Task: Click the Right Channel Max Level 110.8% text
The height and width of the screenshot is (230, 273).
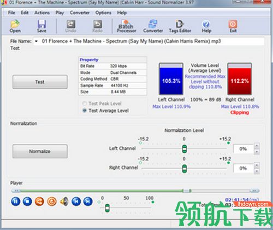Action: click(240, 107)
